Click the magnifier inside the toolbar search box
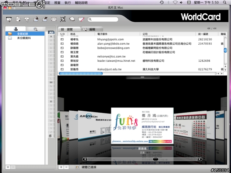 tap(90, 19)
